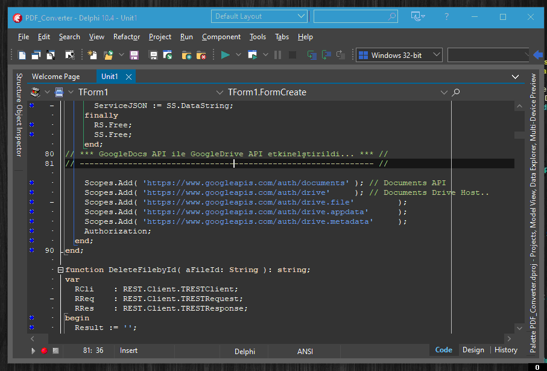Click Run Without Debugging toolbar icon
The image size is (547, 371).
[252, 55]
